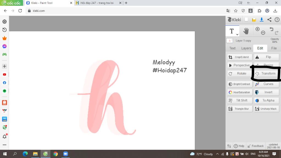
Task: Switch to the Text tab
Action: point(232,48)
